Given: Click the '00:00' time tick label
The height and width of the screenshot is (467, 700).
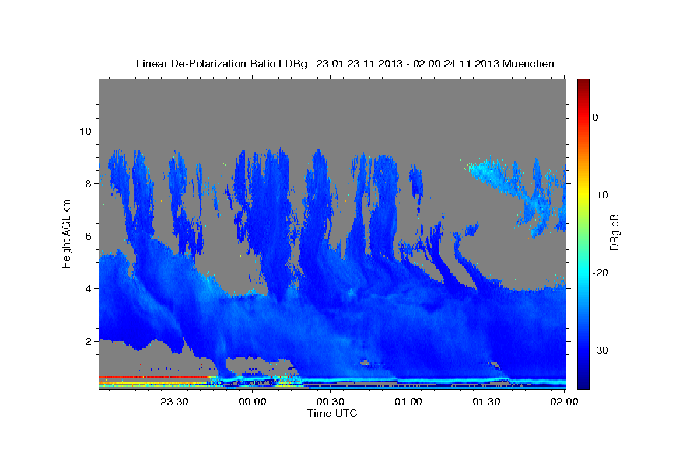Looking at the screenshot, I should [253, 402].
